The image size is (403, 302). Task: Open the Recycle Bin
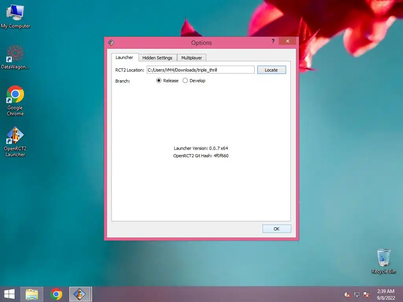[x=383, y=261]
